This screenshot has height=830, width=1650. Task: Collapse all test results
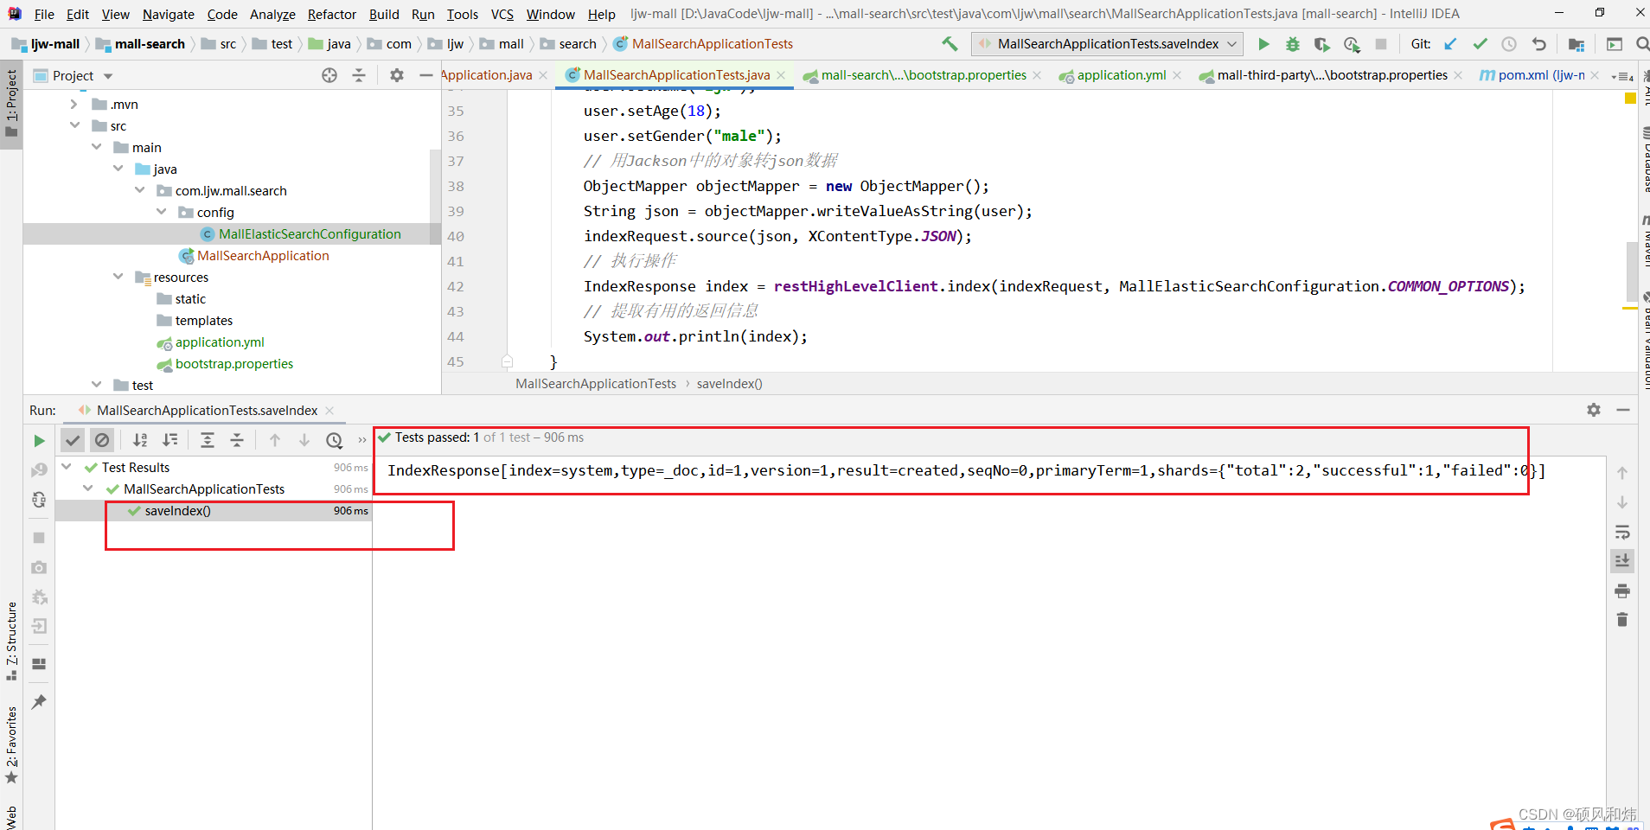[x=237, y=440]
